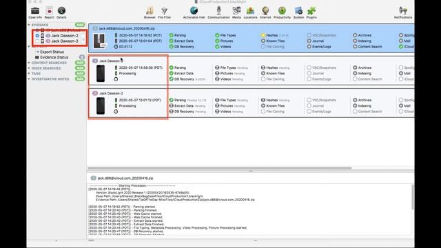This screenshot has height=248, width=441.
Task: Open the File Filter funnel icon
Action: click(165, 11)
